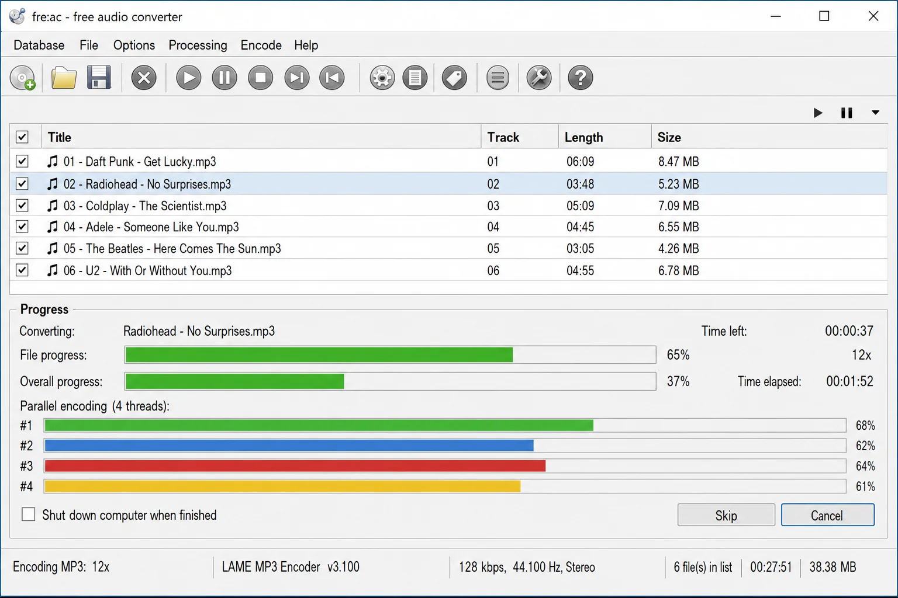898x598 pixels.
Task: Click the File progress bar
Action: (x=390, y=355)
